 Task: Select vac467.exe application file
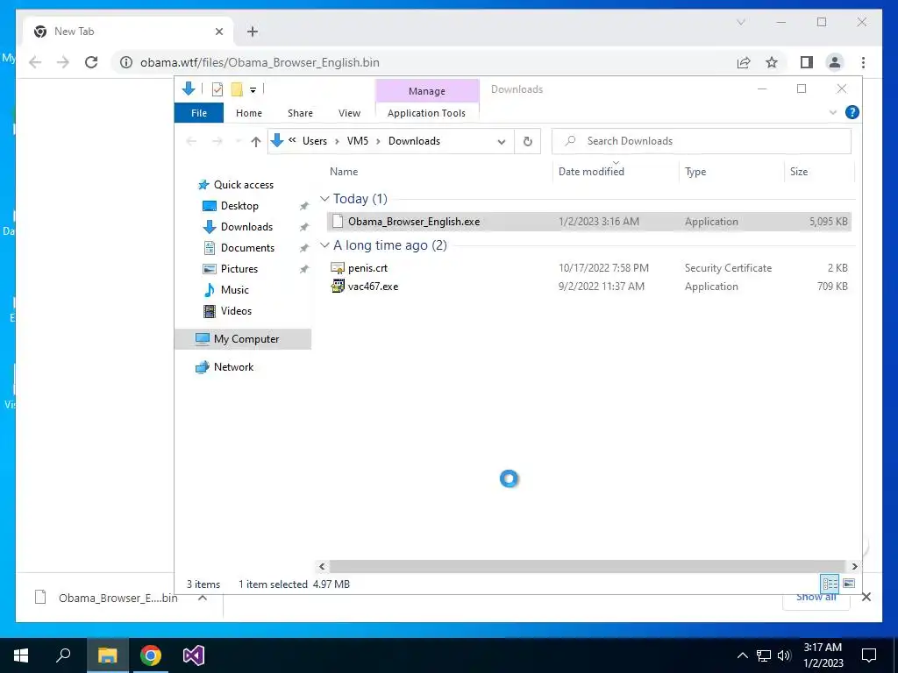click(x=588, y=287)
